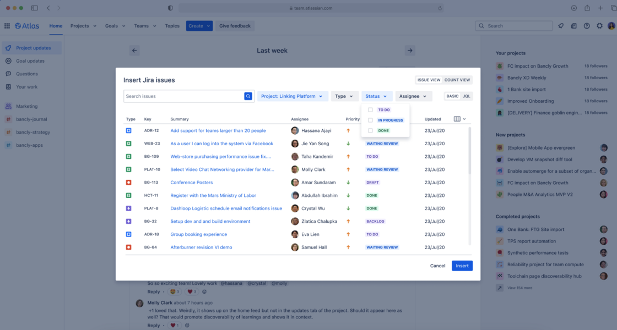Viewport: 617px width, 330px height.
Task: Check the DONE status checkbox
Action: click(370, 131)
